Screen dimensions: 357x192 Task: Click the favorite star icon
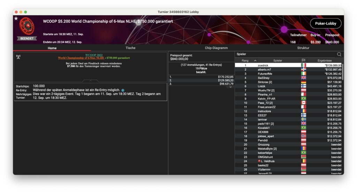tap(16, 18)
